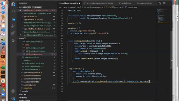The height and width of the screenshot is (101, 179).
Task: Open Zoom from the dock
Action: coord(3,94)
